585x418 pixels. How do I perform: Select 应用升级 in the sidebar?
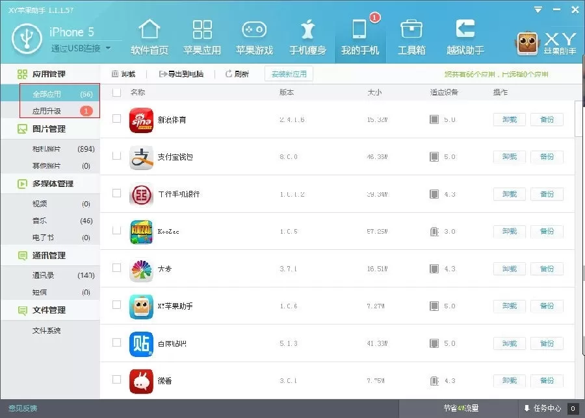pyautogui.click(x=50, y=110)
